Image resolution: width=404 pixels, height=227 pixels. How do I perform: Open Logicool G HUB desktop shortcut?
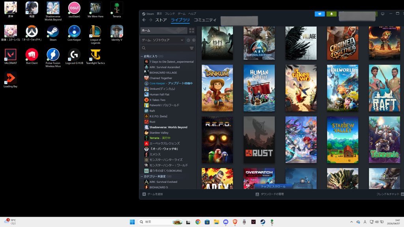[74, 56]
